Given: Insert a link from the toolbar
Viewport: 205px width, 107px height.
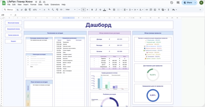Looking at the screenshot, I should tap(147, 10).
